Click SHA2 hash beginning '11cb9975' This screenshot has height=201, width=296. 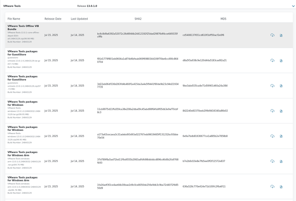tap(138, 111)
